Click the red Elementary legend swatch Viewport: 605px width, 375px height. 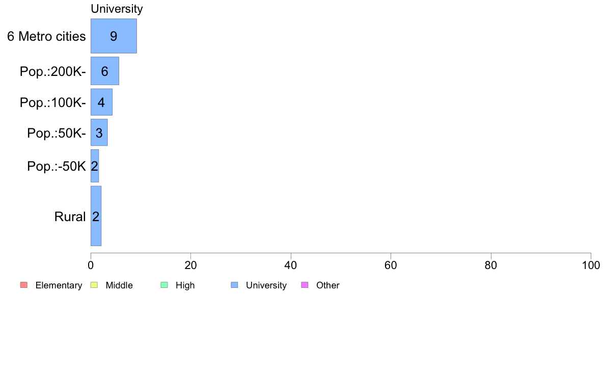click(24, 285)
